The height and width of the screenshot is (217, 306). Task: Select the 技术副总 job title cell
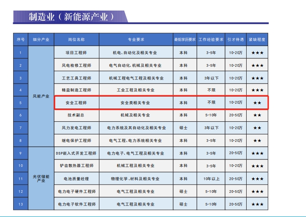point(76,115)
